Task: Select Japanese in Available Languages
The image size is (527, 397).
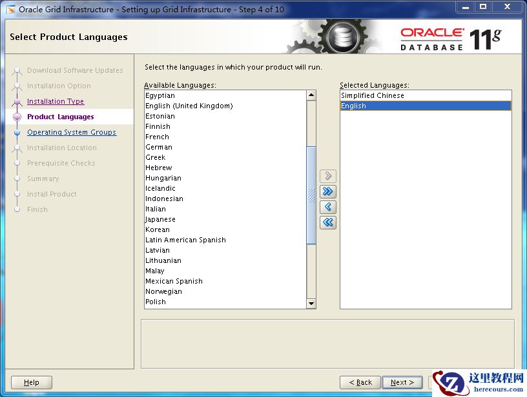Action: [225, 219]
